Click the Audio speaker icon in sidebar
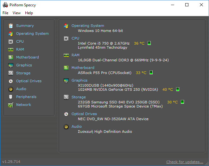Image resolution: width=209 pixels, height=166 pixels. point(11,89)
